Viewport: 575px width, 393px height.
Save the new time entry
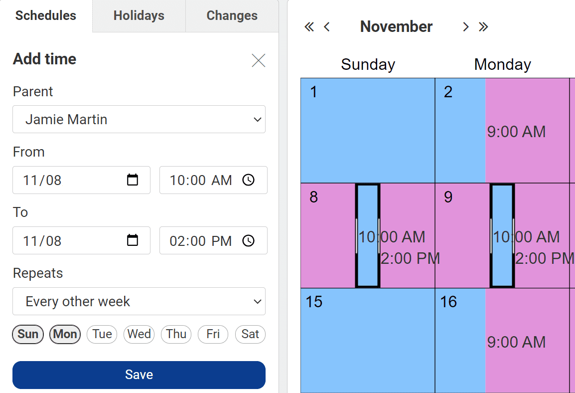pos(139,375)
